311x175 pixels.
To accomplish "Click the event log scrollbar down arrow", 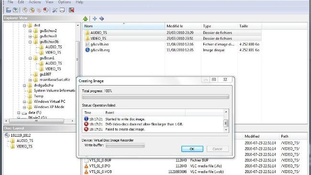I will [226, 130].
